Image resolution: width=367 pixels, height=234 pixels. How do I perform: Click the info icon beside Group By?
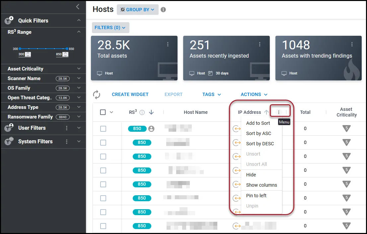point(163,10)
